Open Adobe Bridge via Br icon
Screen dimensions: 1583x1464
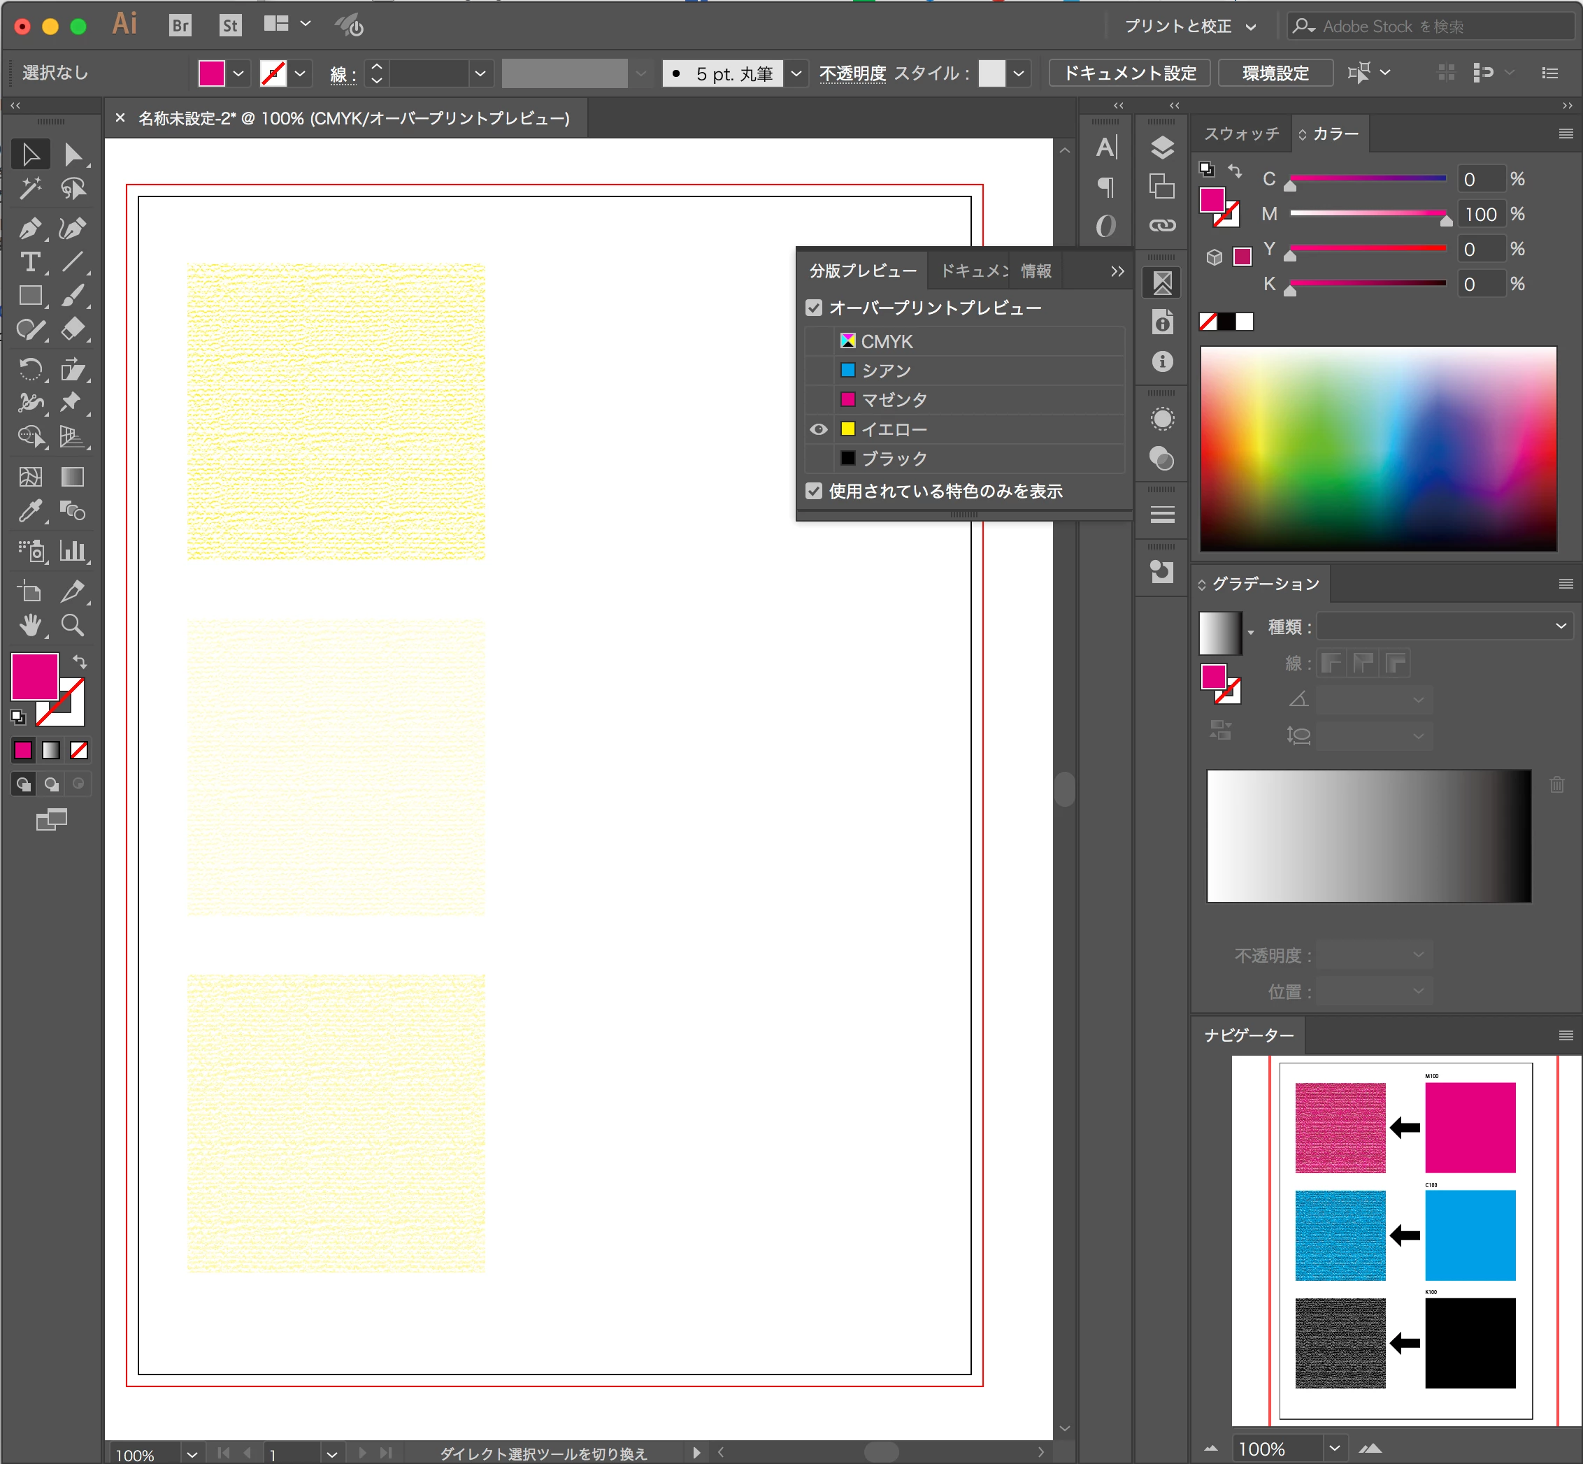180,25
